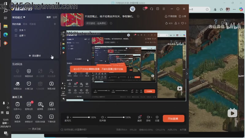Expand the 常规模式 mode dropdown
The image size is (245, 138).
[19, 17]
